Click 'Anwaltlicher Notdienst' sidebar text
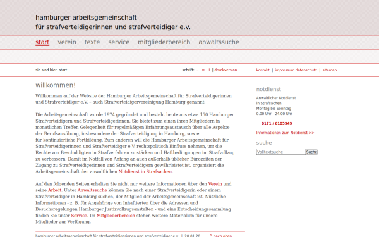Image resolution: width=379 pixels, height=237 pixels. click(276, 98)
